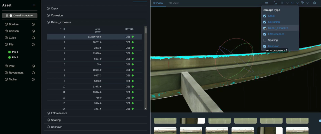Click the home view icon
Screen dimensions: 321x134
tap(292, 3)
